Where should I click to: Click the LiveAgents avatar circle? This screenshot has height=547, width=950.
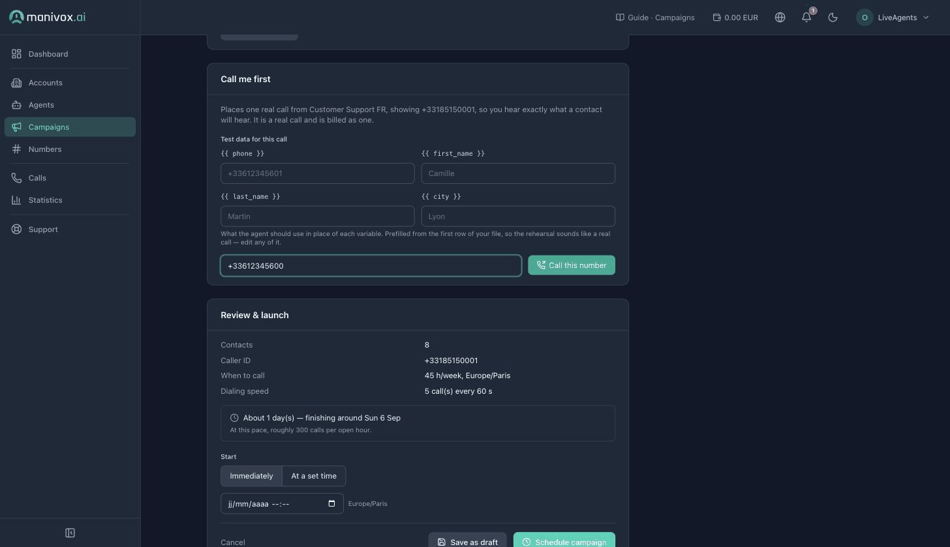[865, 18]
